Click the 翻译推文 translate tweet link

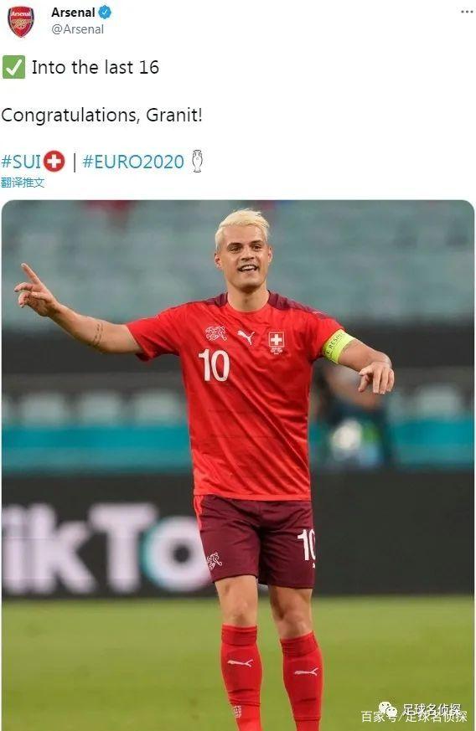(x=23, y=183)
